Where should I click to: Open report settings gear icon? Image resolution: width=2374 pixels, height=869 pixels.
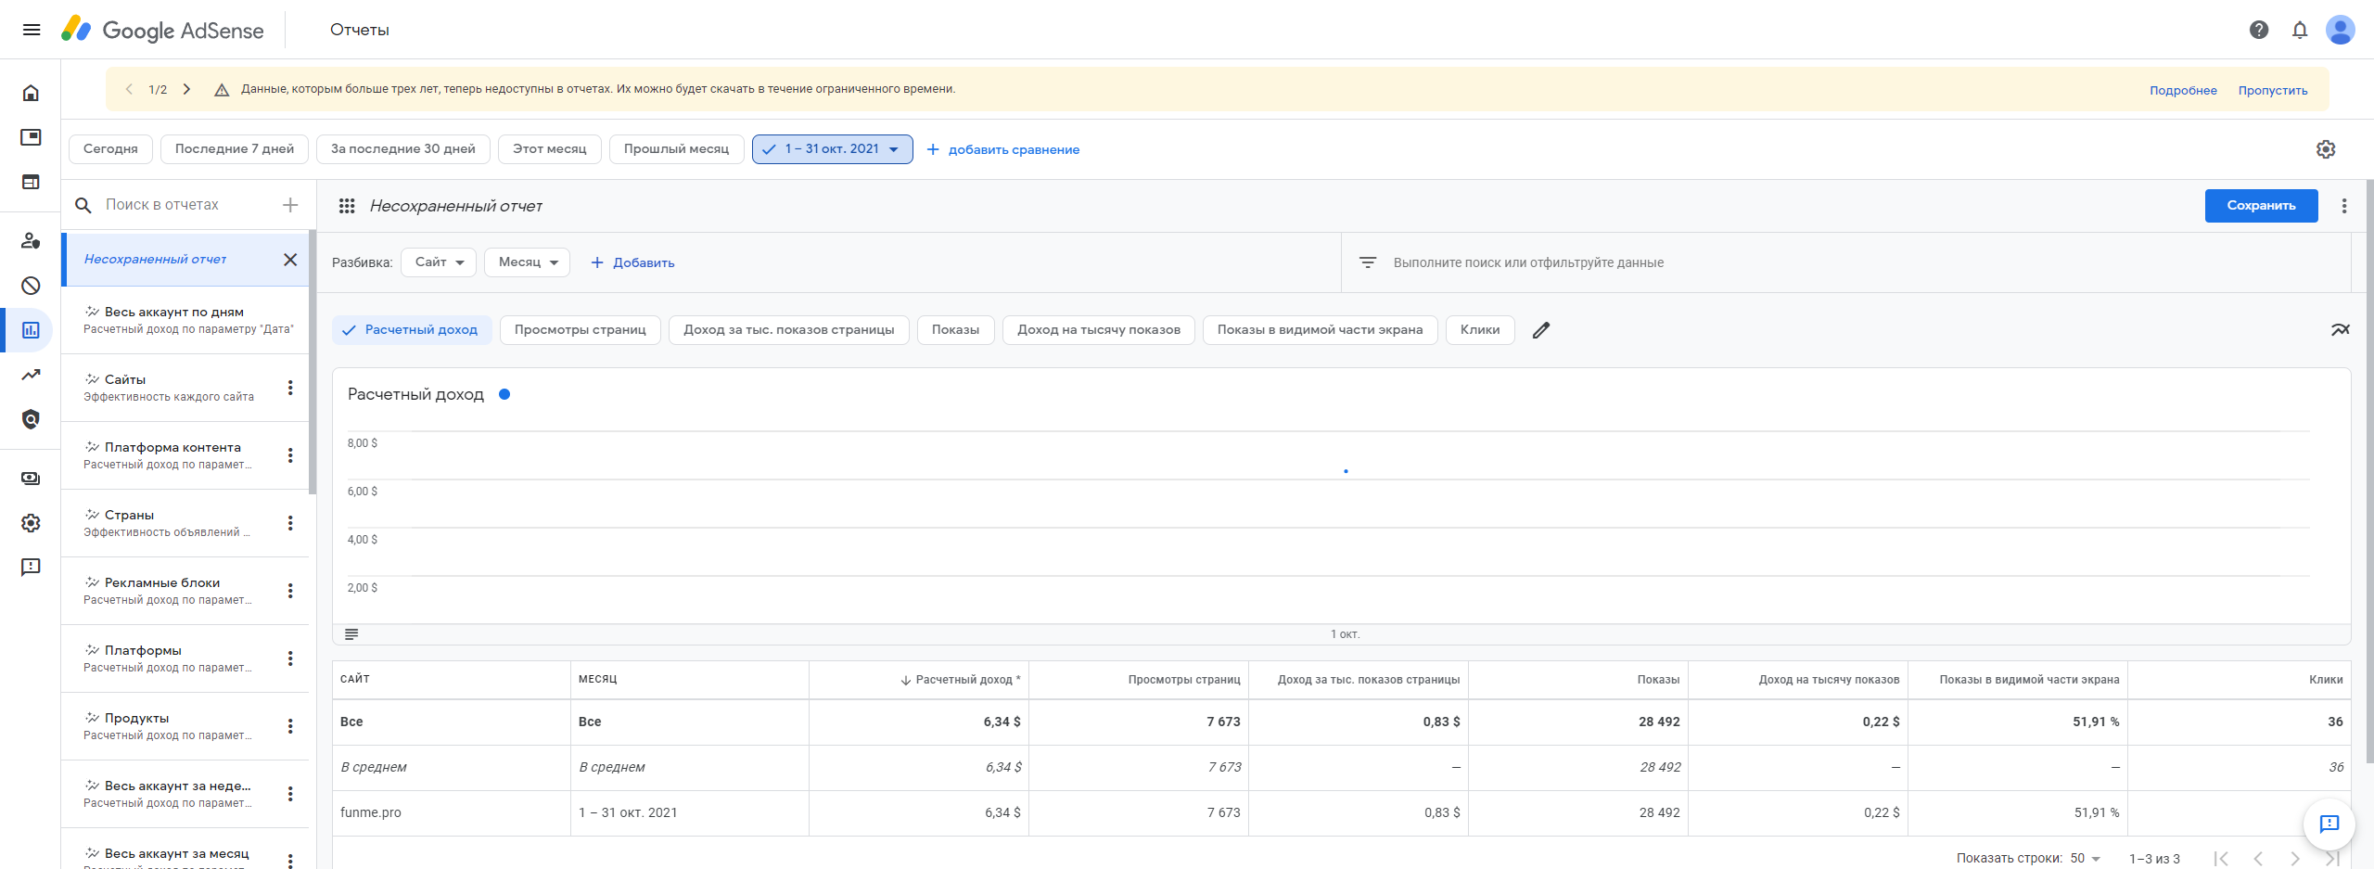tap(2326, 149)
